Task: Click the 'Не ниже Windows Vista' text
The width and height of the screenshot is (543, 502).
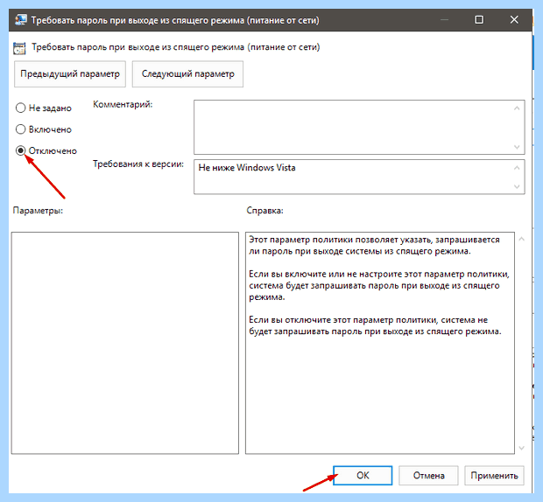Action: coord(247,168)
